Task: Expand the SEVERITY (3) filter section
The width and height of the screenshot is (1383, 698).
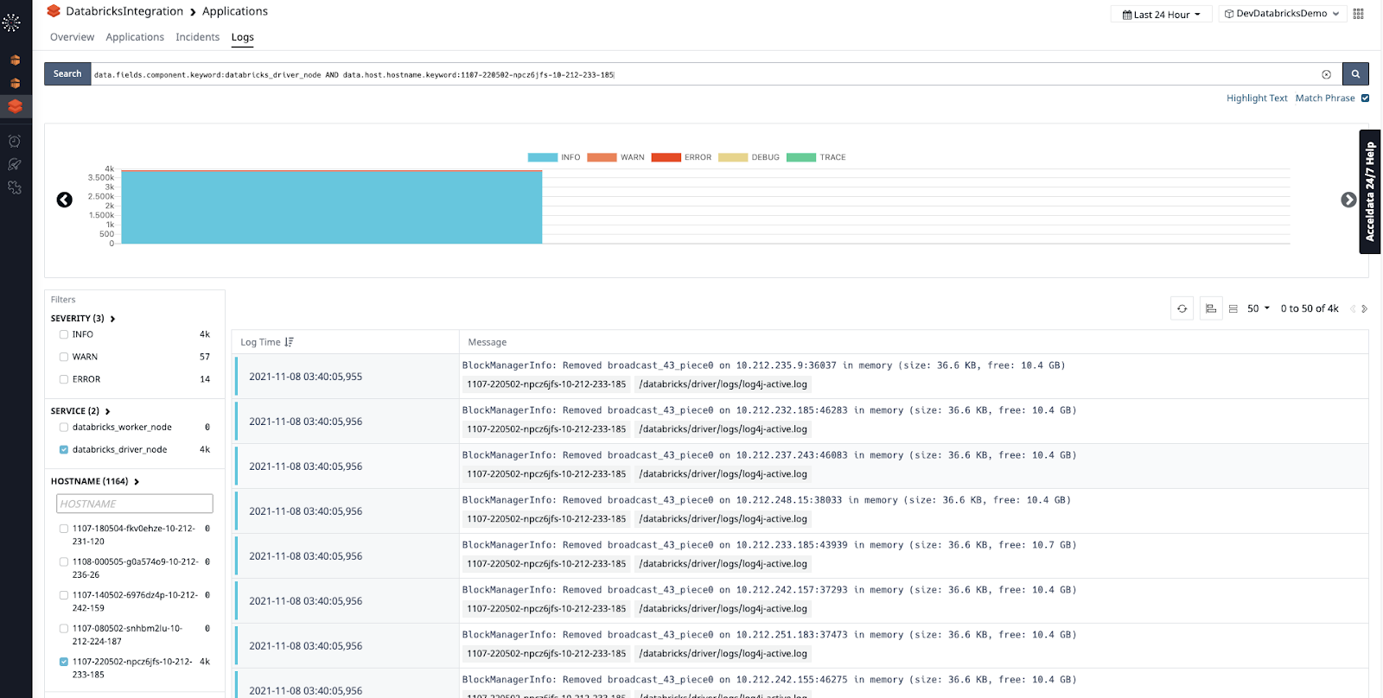Action: (x=83, y=319)
